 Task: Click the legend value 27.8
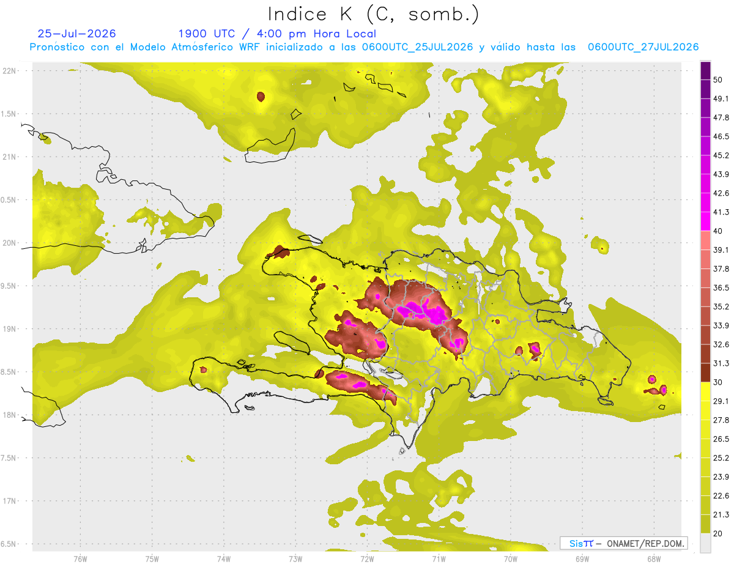tap(721, 420)
